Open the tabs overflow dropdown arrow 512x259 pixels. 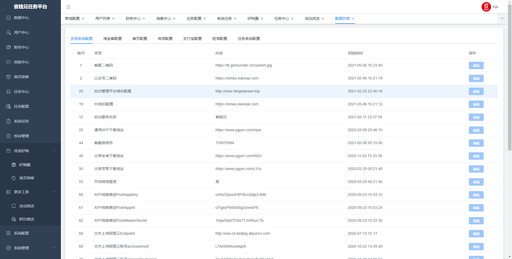click(502, 18)
